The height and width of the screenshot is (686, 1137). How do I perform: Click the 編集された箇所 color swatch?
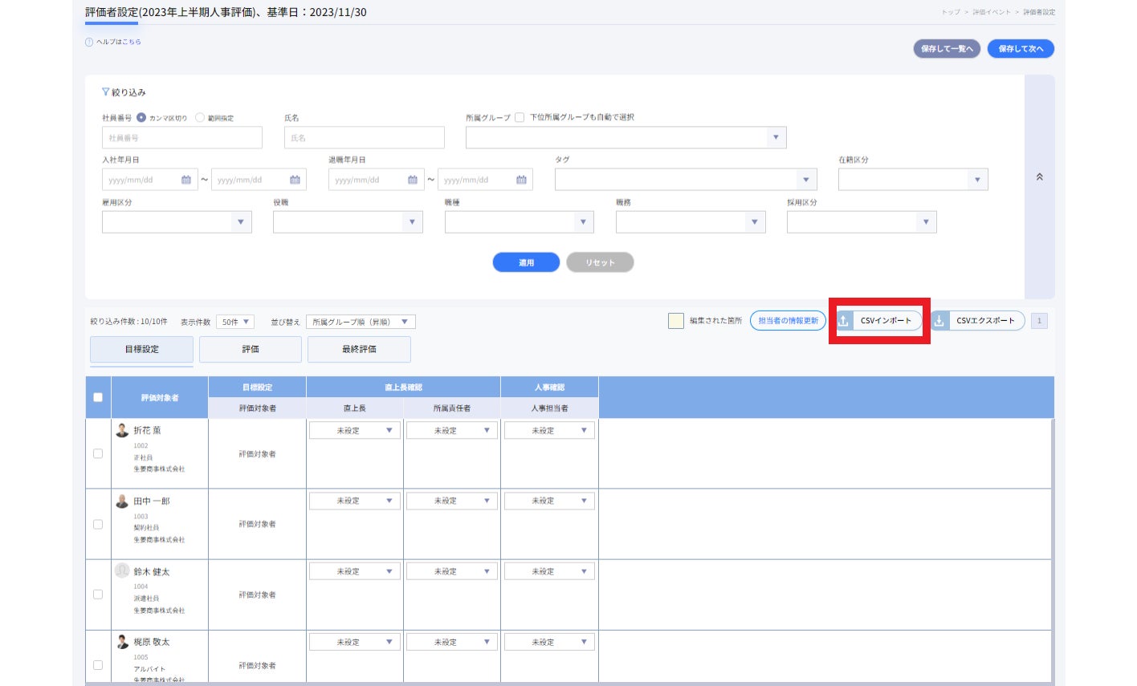tap(676, 321)
